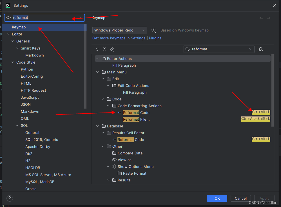This screenshot has width=281, height=207.
Task: Click the Plugins link
Action: point(155,38)
